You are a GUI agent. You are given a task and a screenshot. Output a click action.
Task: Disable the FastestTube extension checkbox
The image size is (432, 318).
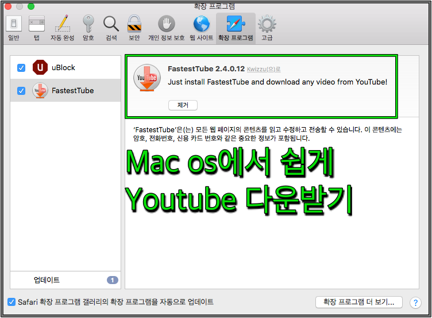pyautogui.click(x=21, y=91)
